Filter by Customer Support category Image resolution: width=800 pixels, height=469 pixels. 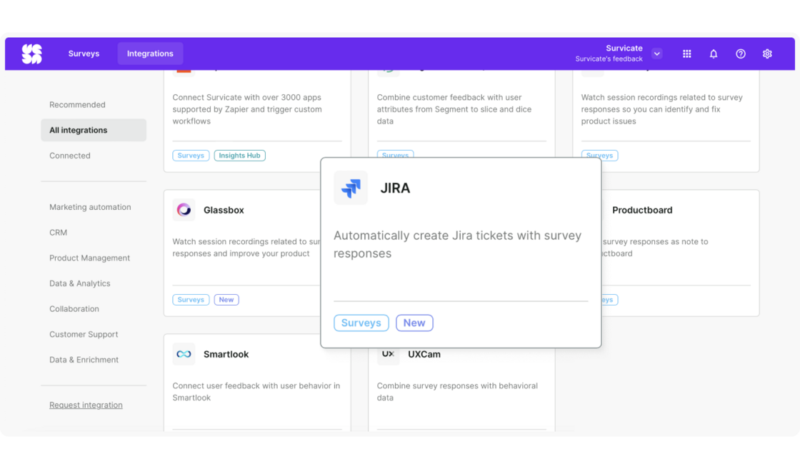click(x=82, y=334)
